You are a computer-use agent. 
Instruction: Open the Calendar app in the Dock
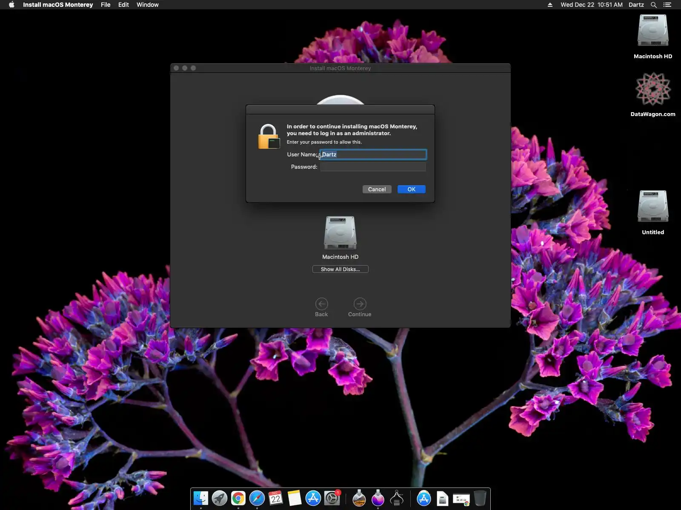click(x=276, y=498)
